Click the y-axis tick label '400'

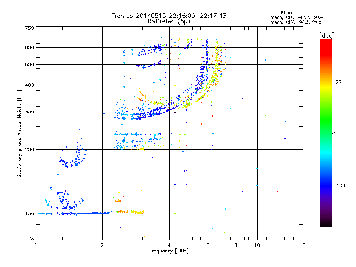pos(29,85)
